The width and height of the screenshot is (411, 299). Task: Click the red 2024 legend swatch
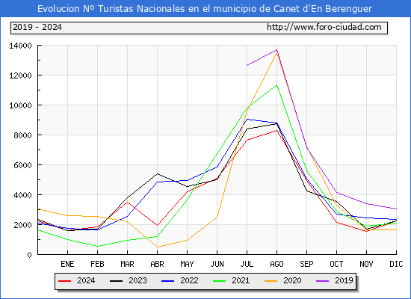pyautogui.click(x=64, y=281)
